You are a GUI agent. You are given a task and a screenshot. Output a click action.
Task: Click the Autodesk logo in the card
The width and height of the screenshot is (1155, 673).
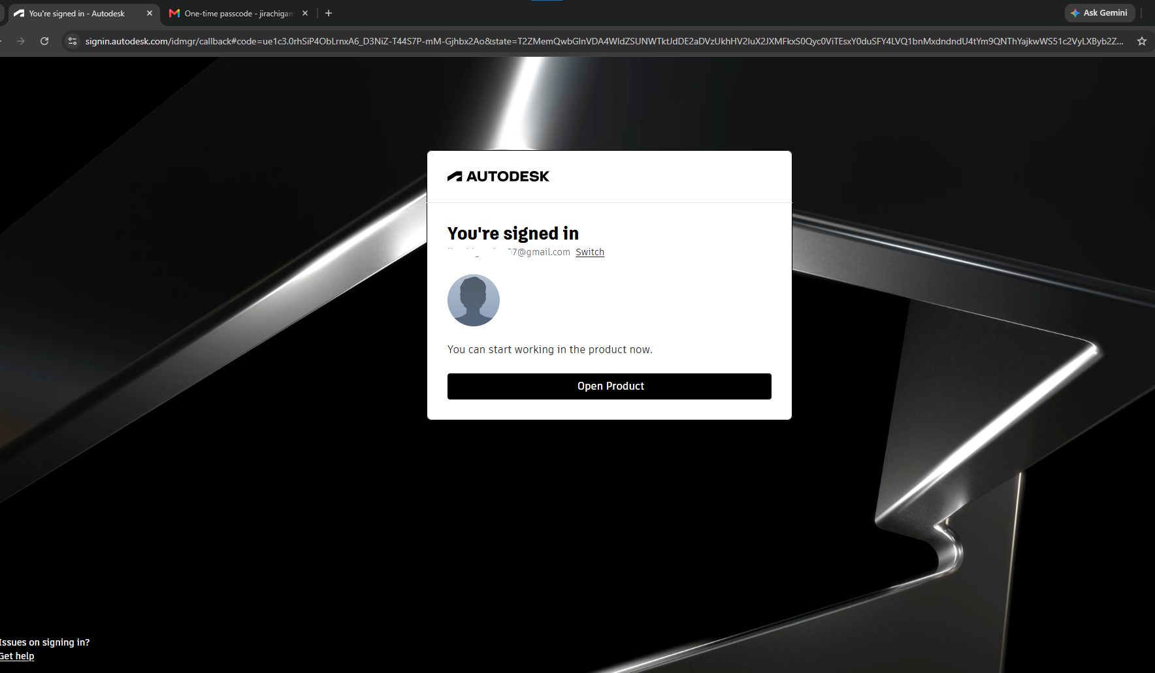(498, 176)
